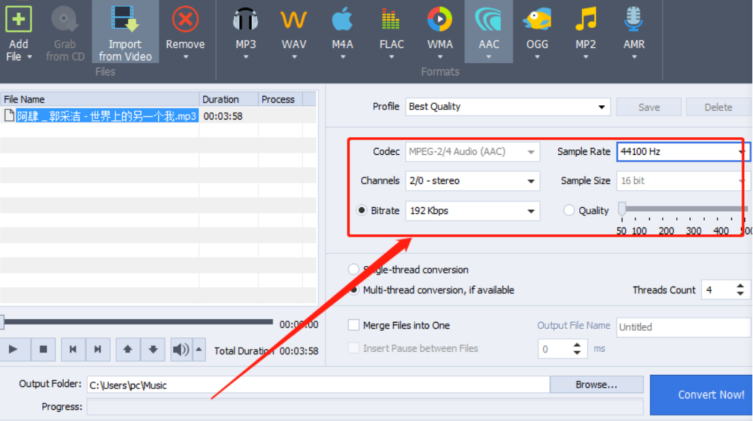Image resolution: width=753 pixels, height=421 pixels.
Task: Select the WAV format icon
Action: [293, 20]
